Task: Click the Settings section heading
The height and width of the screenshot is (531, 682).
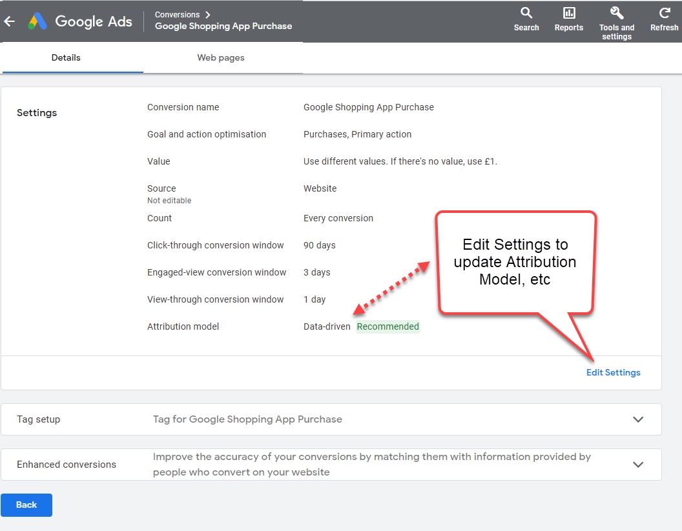Action: [x=37, y=113]
